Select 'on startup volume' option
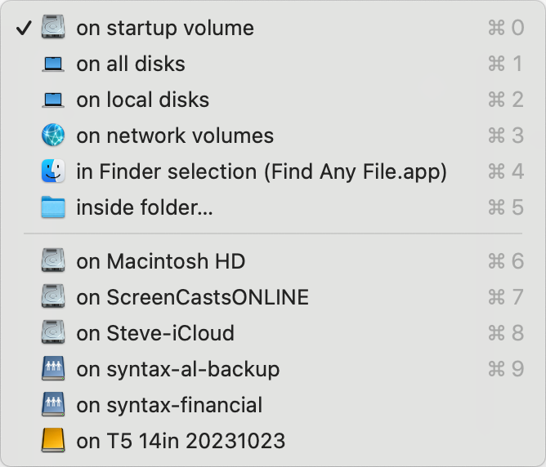The width and height of the screenshot is (546, 467). point(165,28)
